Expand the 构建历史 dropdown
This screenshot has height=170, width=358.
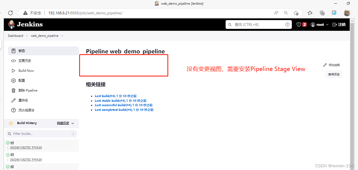tap(66, 123)
